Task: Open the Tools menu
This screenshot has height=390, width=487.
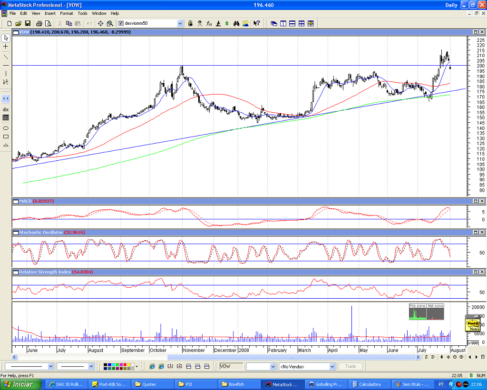Action: 82,13
